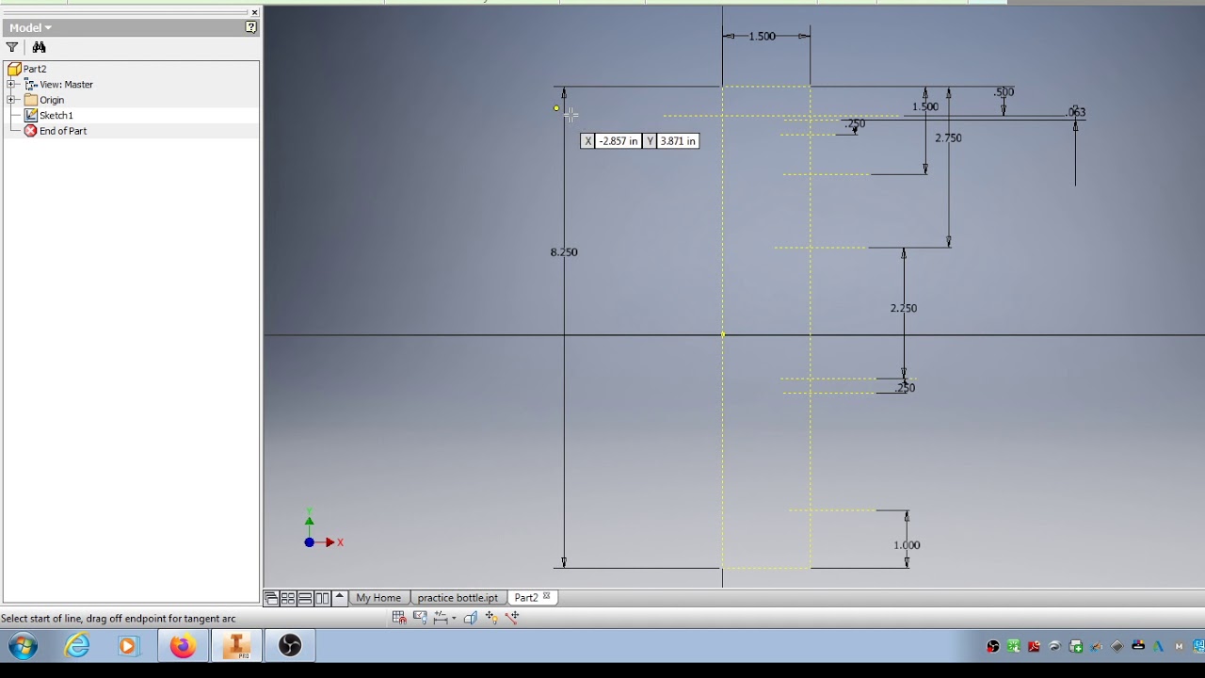The width and height of the screenshot is (1205, 678).
Task: Select the Origin folder row
Action: [44, 100]
